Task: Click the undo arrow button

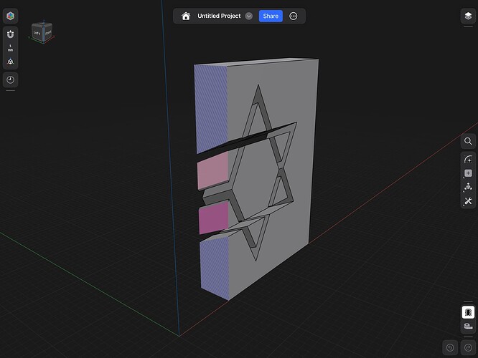Action: click(x=450, y=347)
